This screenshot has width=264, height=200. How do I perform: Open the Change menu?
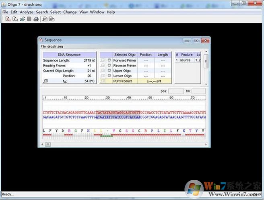click(x=70, y=12)
